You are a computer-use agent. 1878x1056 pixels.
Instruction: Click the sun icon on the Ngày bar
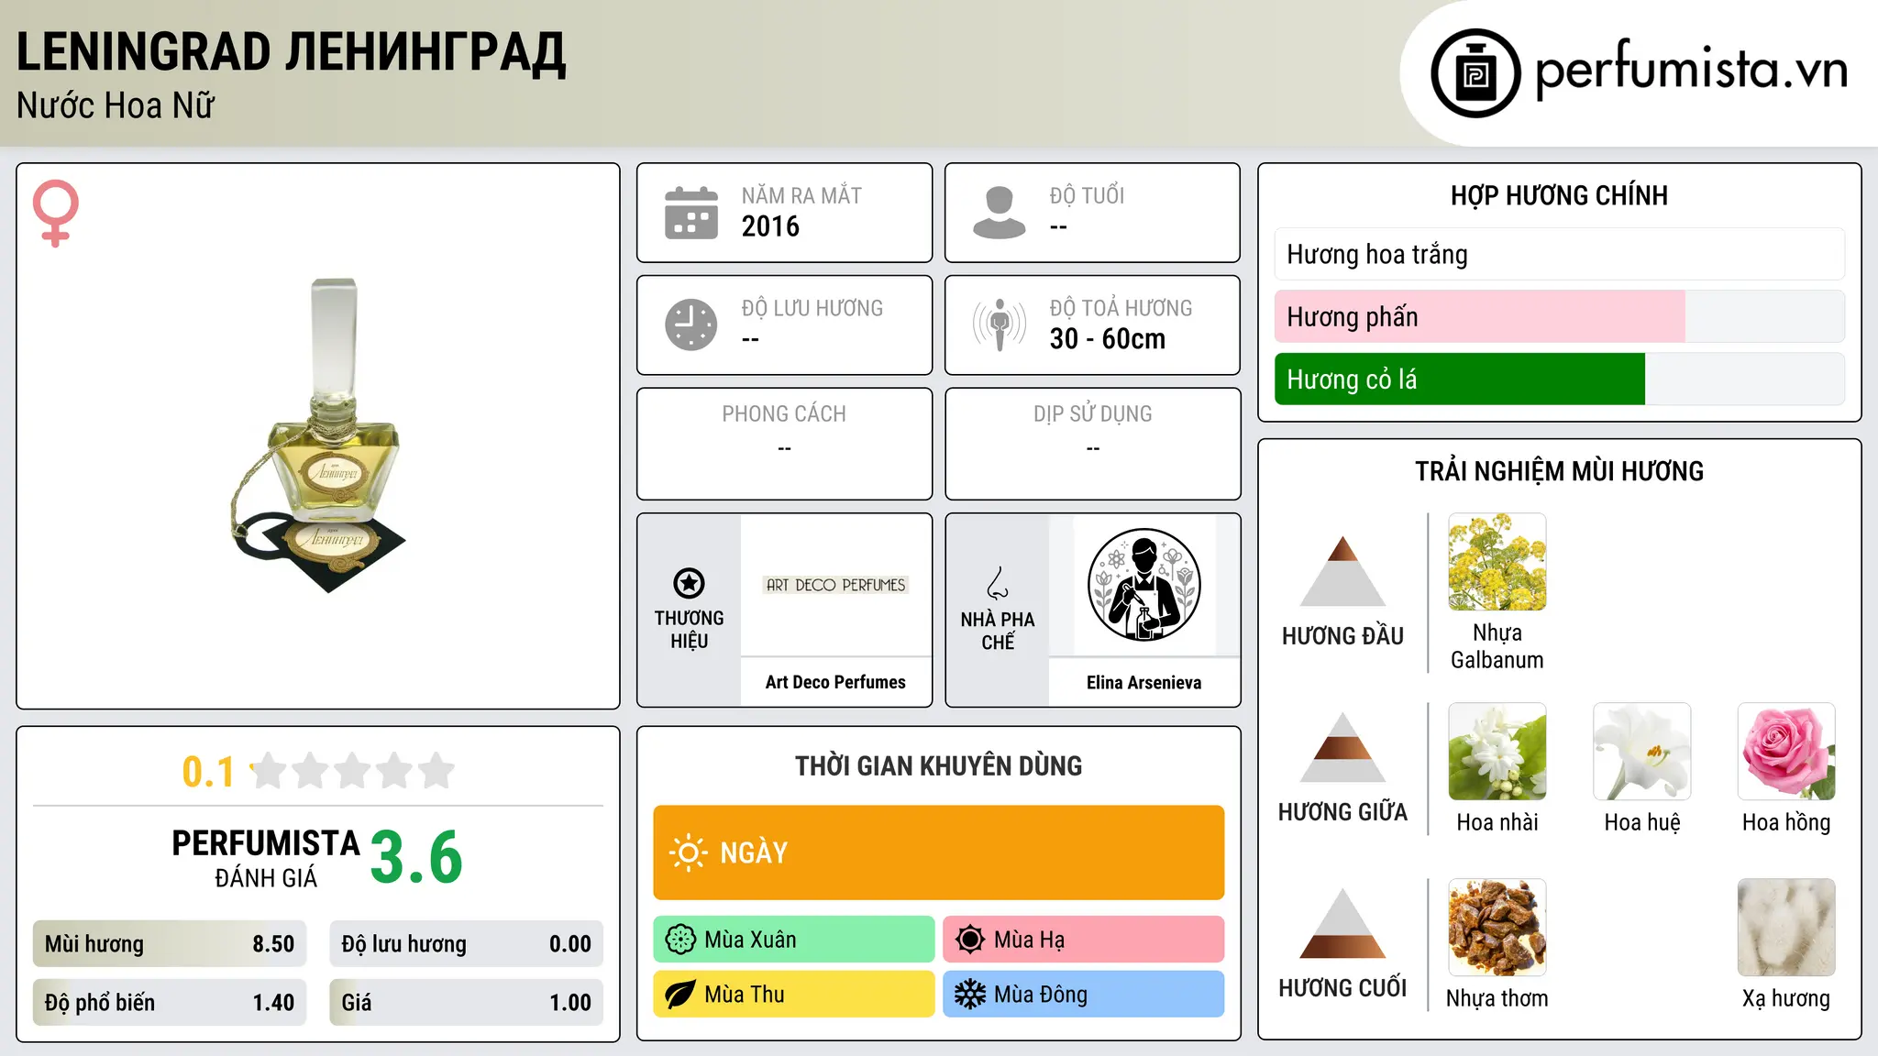(x=689, y=852)
